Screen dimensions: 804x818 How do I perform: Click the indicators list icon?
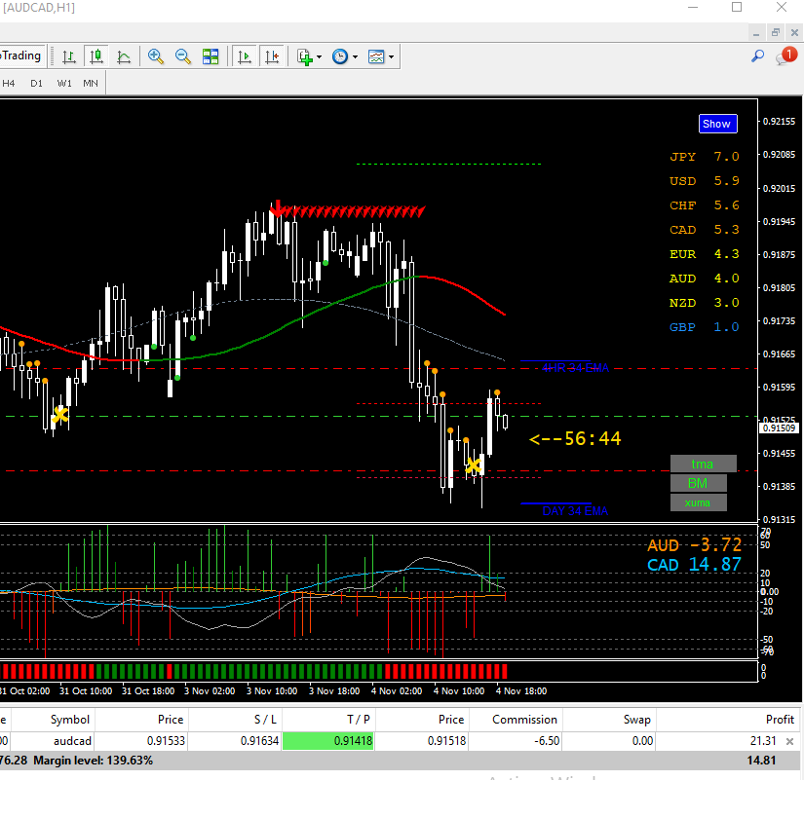(x=305, y=56)
